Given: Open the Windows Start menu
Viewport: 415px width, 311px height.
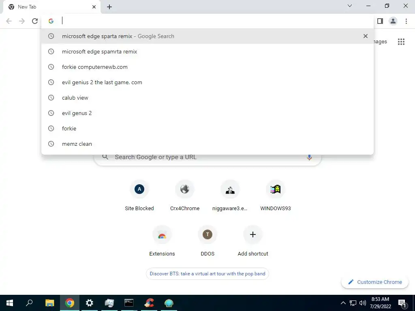Looking at the screenshot, I should 10,303.
